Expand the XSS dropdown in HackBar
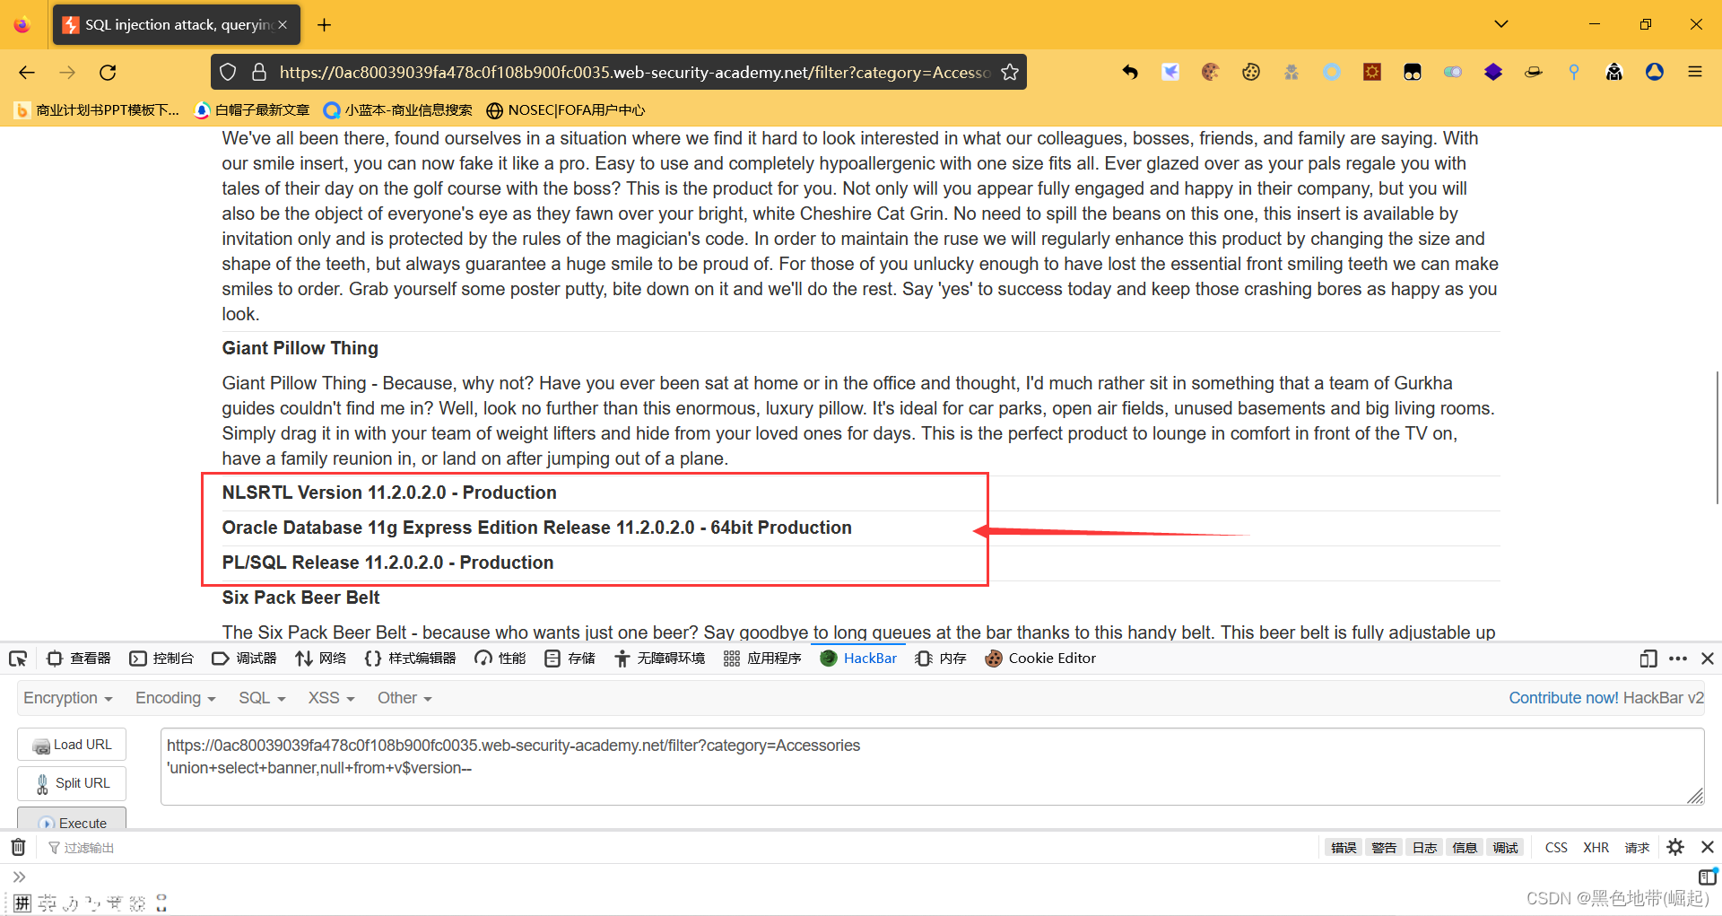The width and height of the screenshot is (1722, 916). pos(332,698)
